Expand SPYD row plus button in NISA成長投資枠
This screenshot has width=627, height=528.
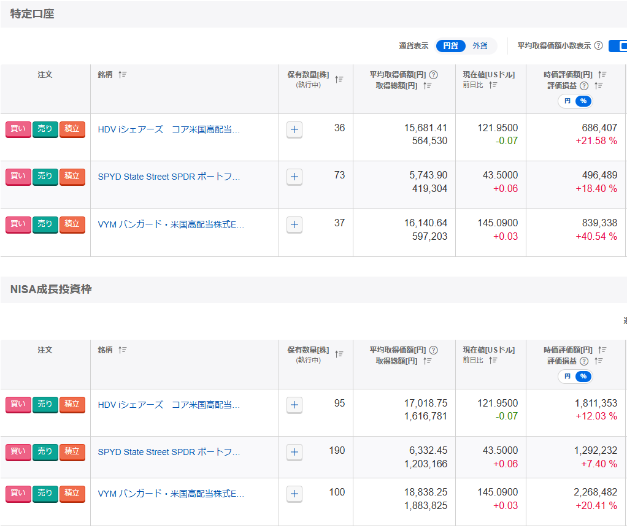(294, 452)
